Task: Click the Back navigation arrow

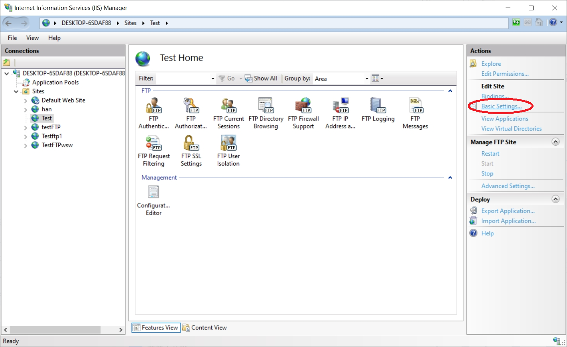Action: (9, 23)
